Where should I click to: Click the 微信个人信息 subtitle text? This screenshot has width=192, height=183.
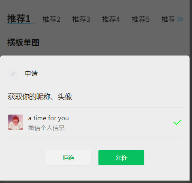(46, 128)
